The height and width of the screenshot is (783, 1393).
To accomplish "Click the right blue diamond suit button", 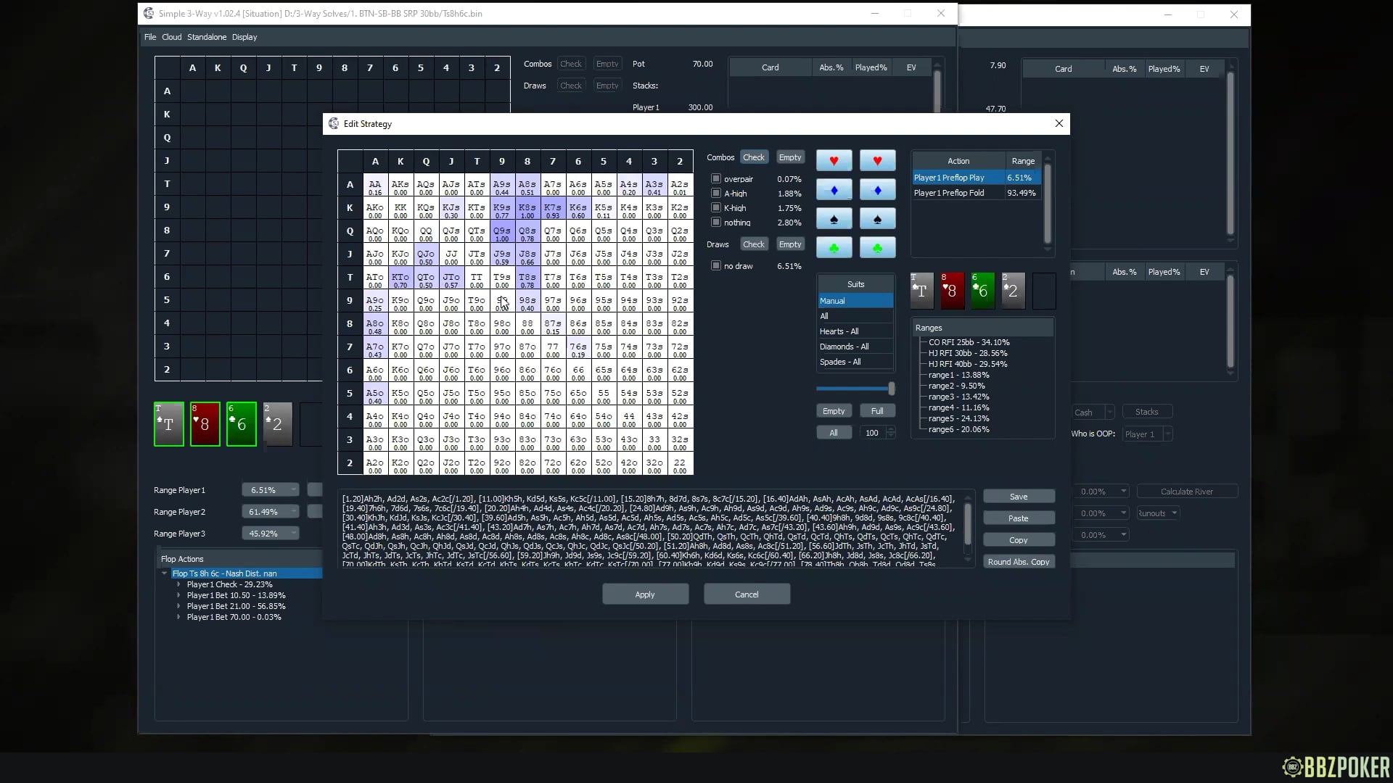I will pos(877,190).
